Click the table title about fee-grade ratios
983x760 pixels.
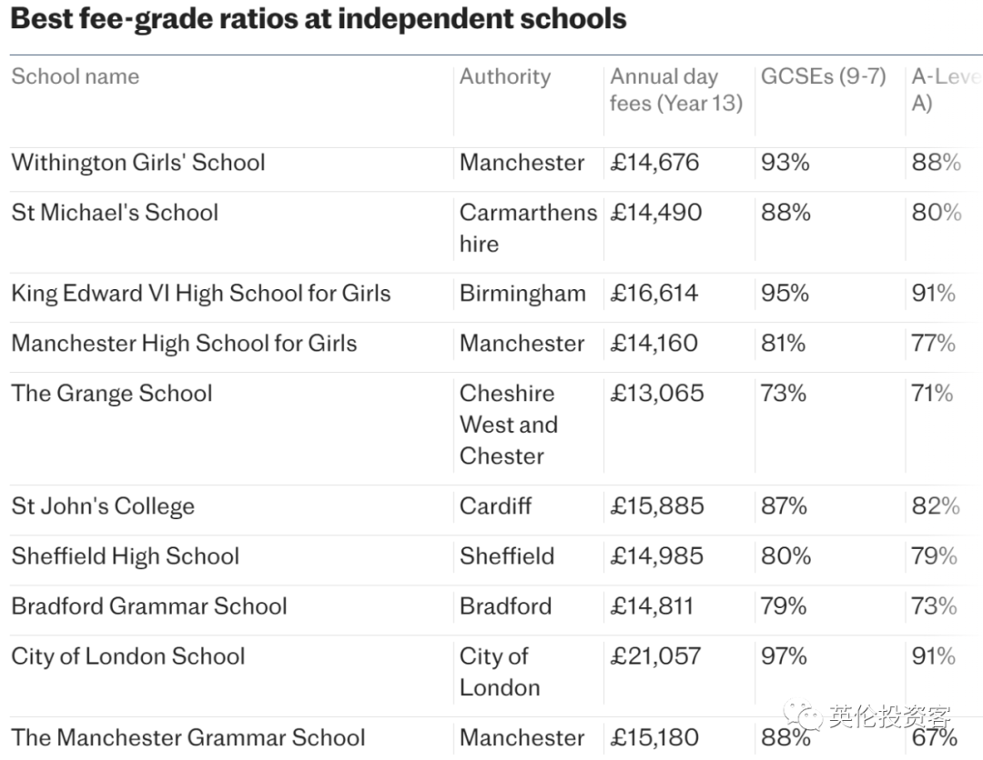coord(318,19)
